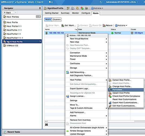Open the Actions dropdown in hosts toolbar
The image size is (145, 136).
click(121, 25)
